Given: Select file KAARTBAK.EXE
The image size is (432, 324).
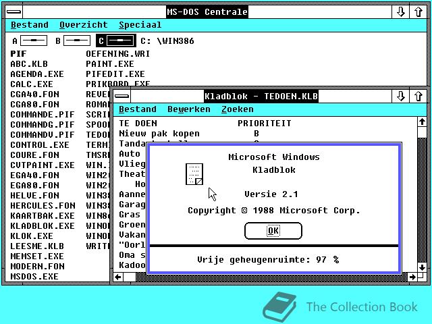Looking at the screenshot, I should coord(43,216).
